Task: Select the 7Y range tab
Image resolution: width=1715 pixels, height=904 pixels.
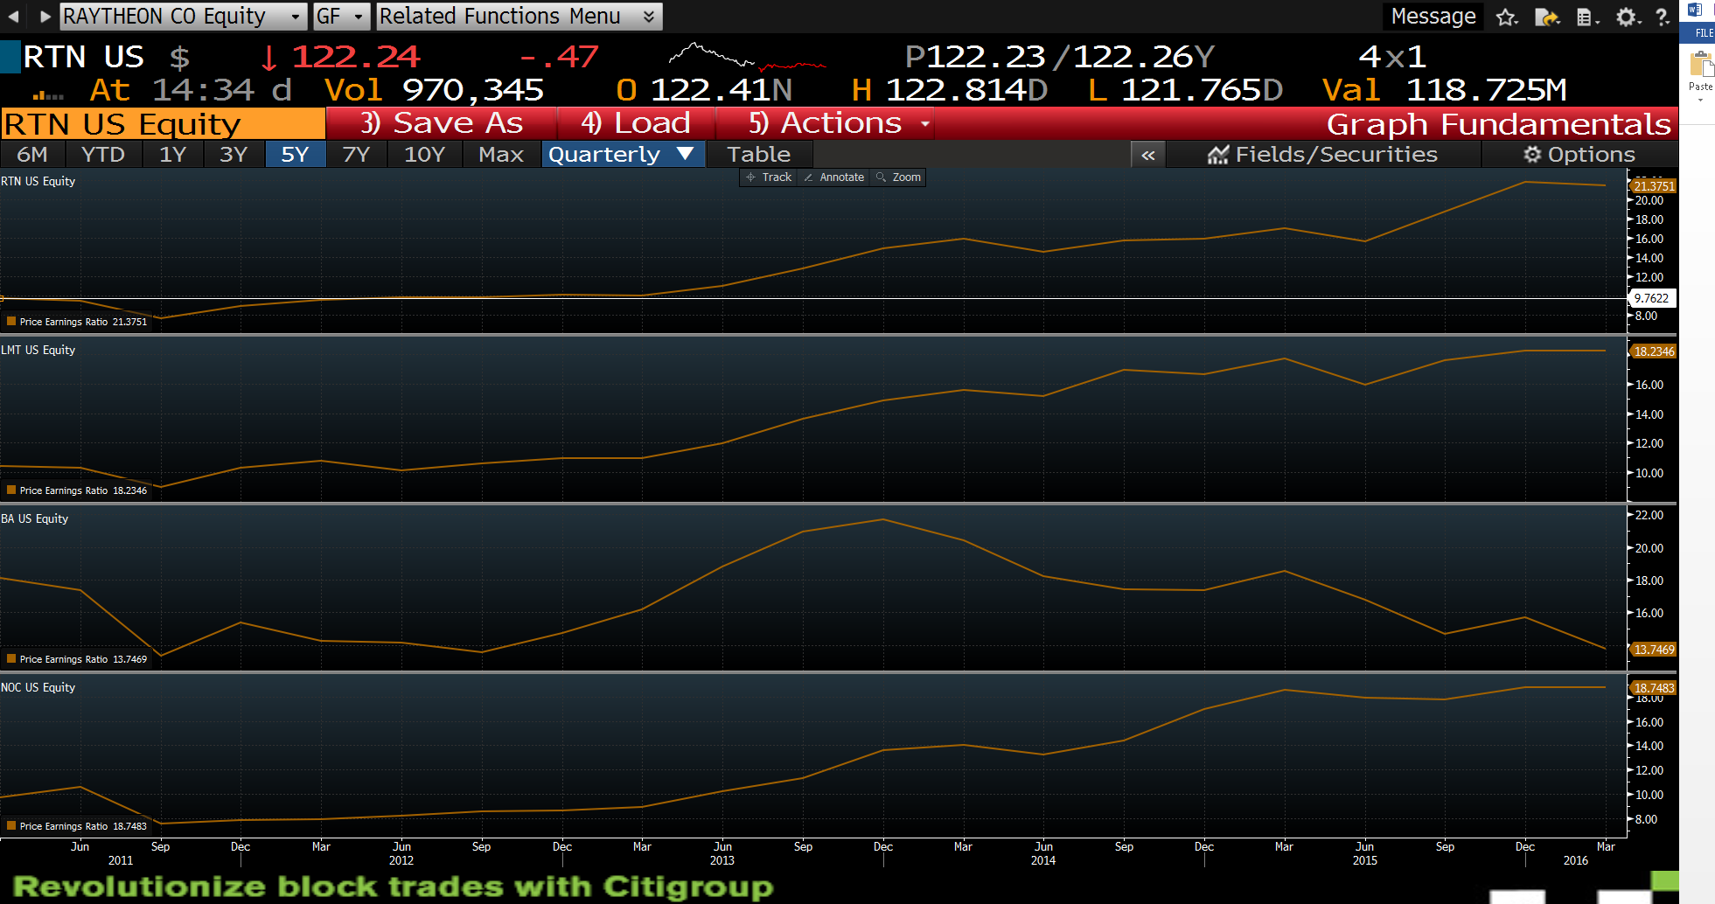Action: (x=356, y=155)
